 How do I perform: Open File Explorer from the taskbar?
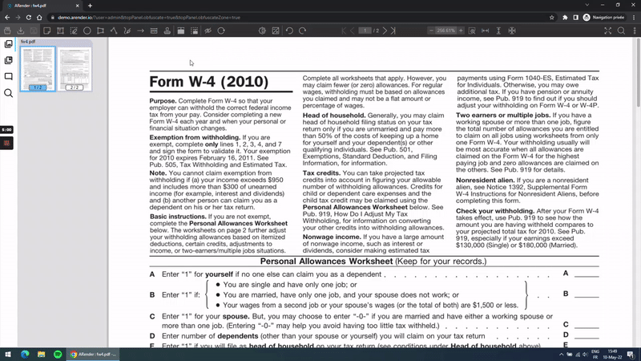(x=42, y=355)
